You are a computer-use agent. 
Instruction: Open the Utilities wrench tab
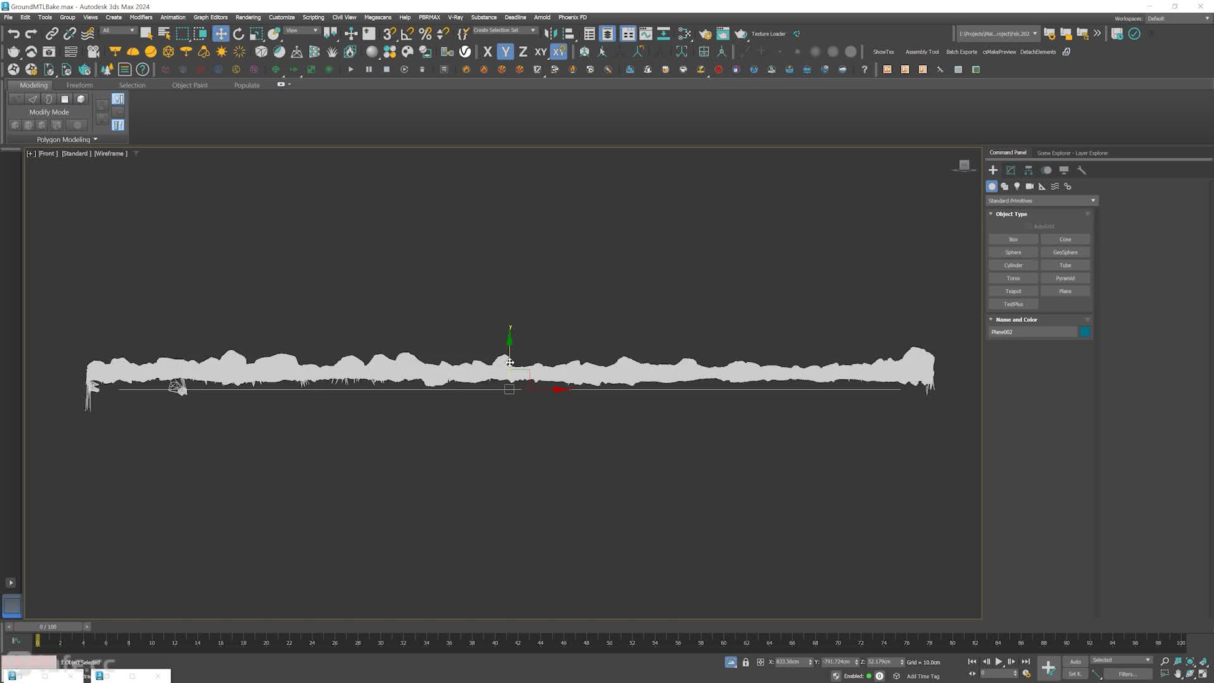[1082, 170]
